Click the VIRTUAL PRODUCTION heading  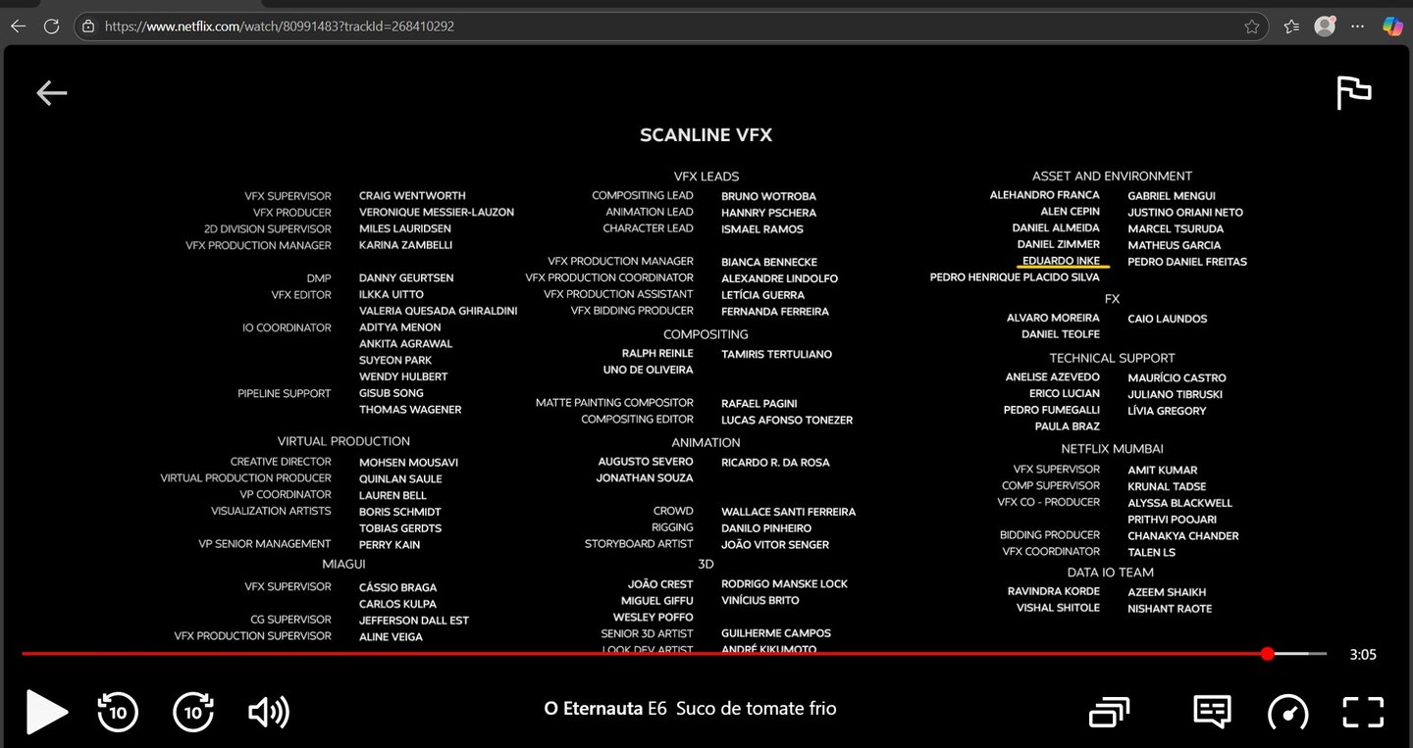click(343, 441)
